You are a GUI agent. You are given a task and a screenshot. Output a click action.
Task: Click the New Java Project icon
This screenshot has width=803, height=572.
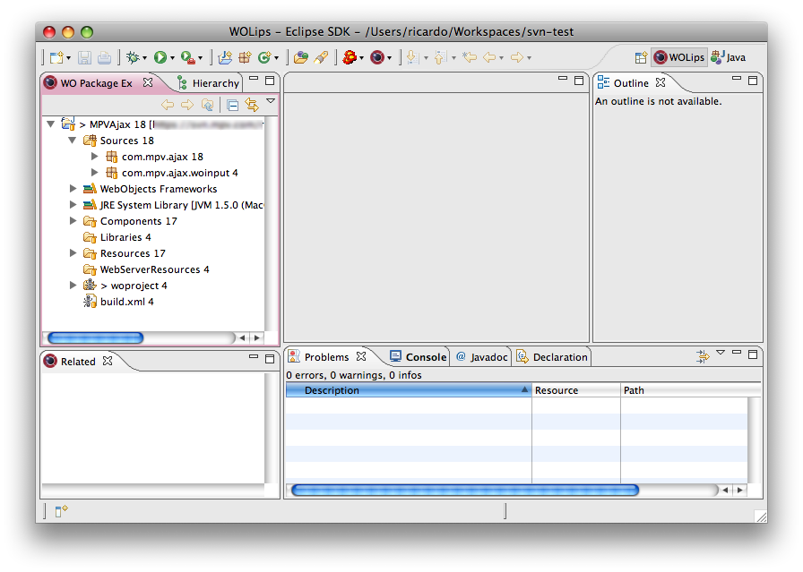[x=225, y=57]
